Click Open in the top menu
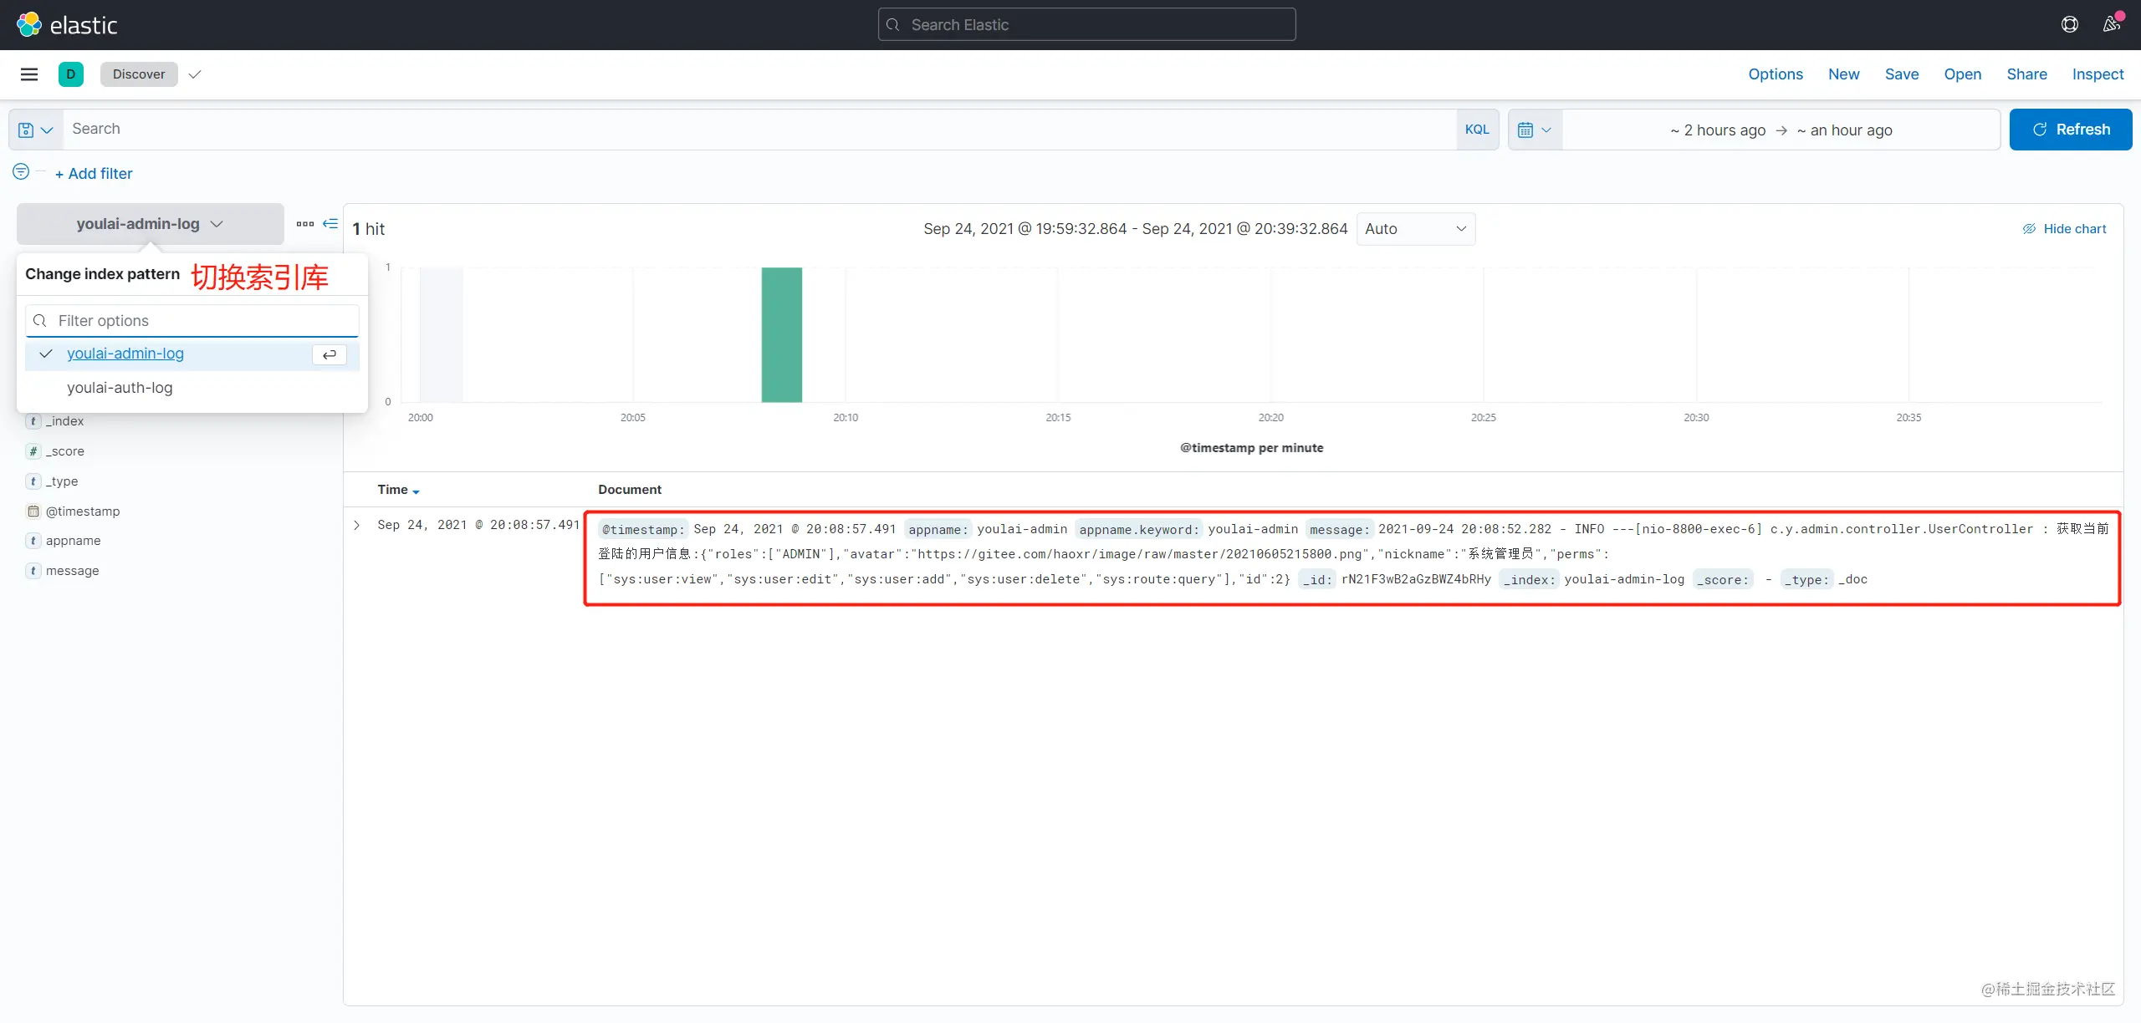Screen dimensions: 2141x1023 1963,74
